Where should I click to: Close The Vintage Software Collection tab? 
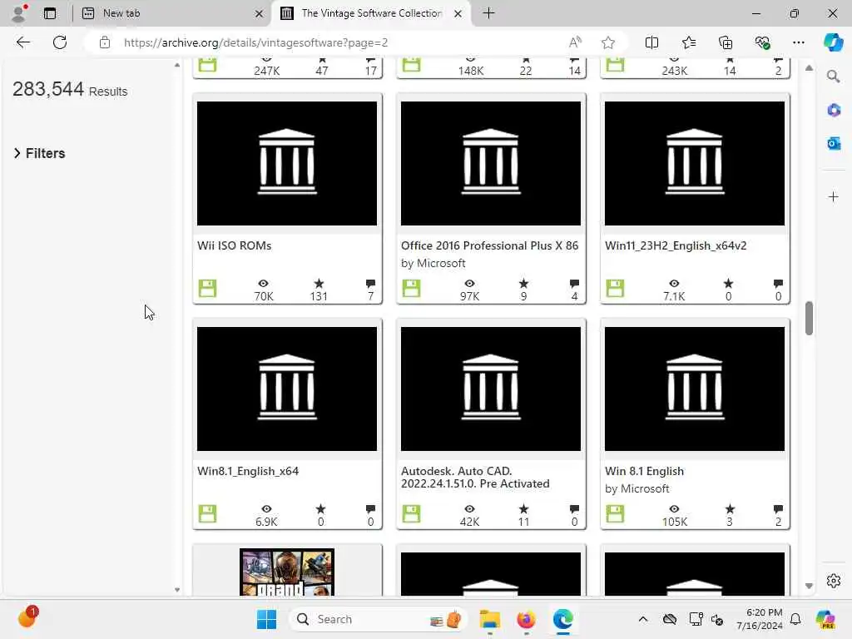(458, 13)
